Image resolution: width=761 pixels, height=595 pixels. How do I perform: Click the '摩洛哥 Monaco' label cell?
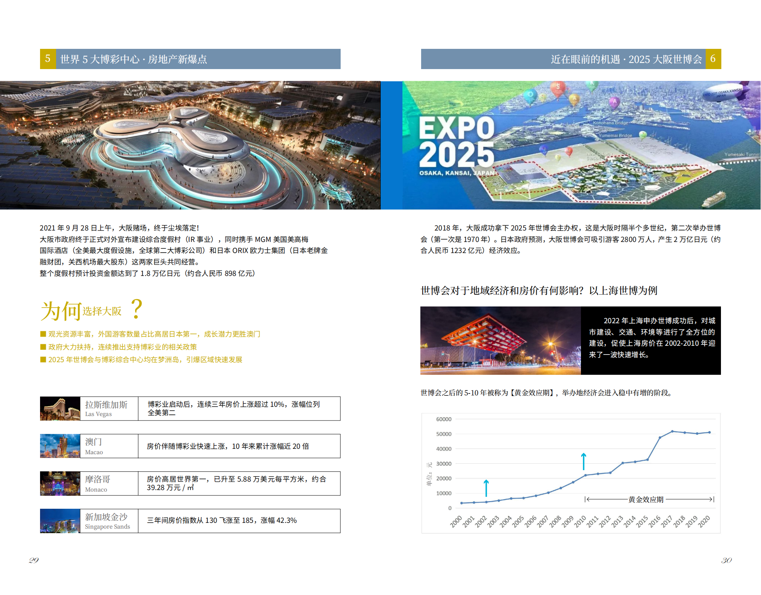[x=109, y=483]
